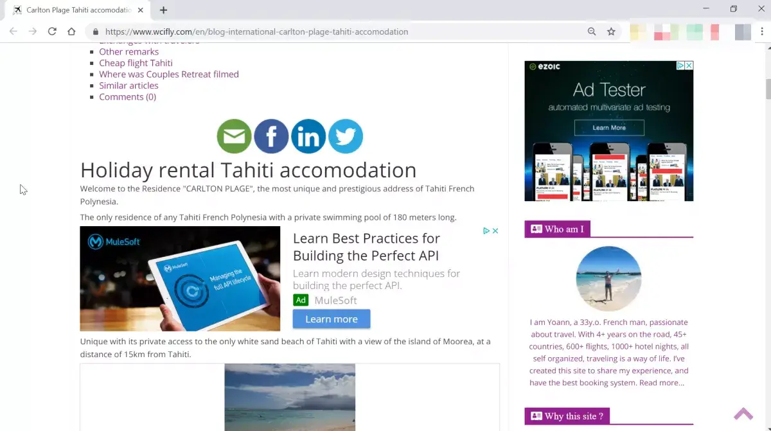
Task: Jump to Comments (0) section
Action: click(x=127, y=97)
